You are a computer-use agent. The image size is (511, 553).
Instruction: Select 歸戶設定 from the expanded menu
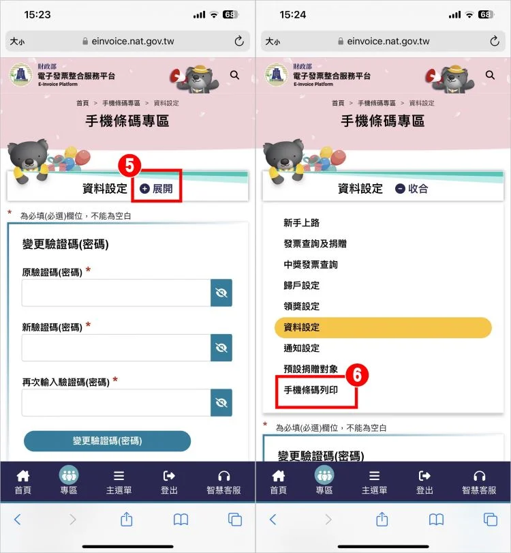point(302,285)
